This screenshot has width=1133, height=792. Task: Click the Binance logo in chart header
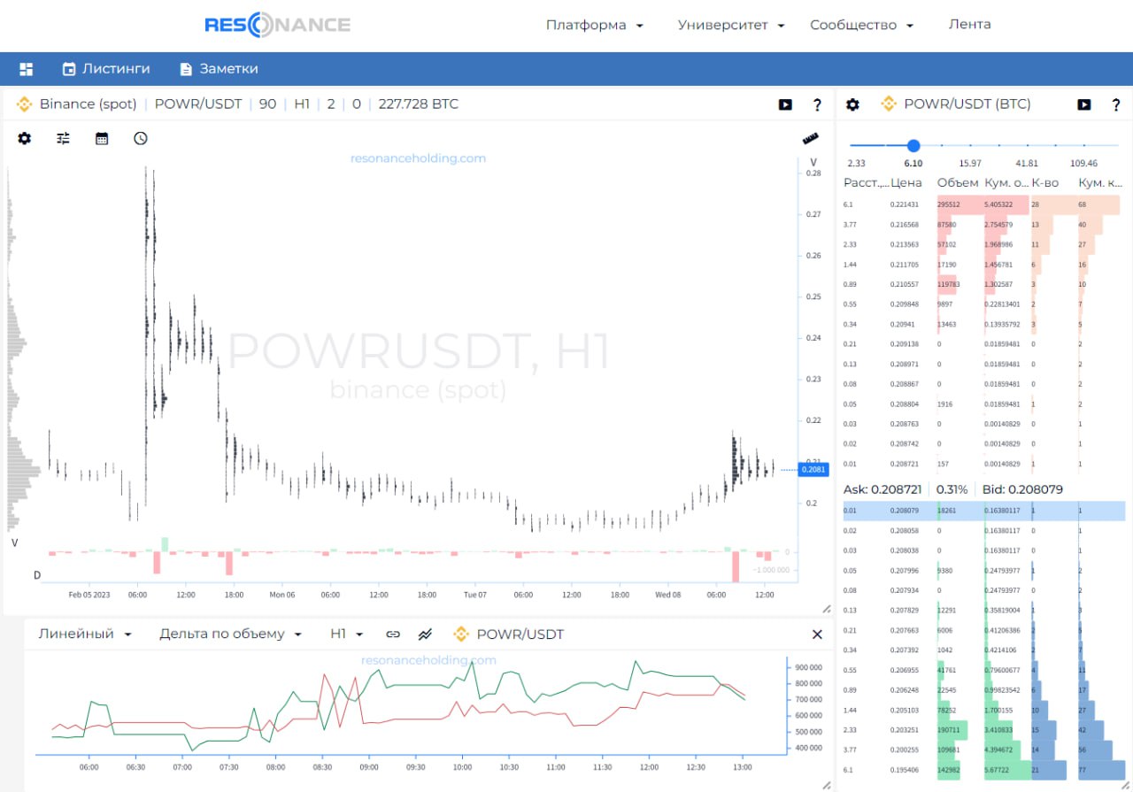coord(25,104)
